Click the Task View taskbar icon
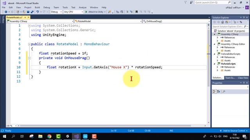The image size is (250, 140). pos(22,136)
